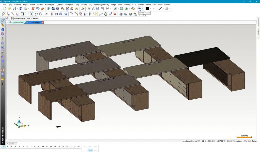Delete with the red X tool
Screen dimensions: 260x152
pos(32,9)
